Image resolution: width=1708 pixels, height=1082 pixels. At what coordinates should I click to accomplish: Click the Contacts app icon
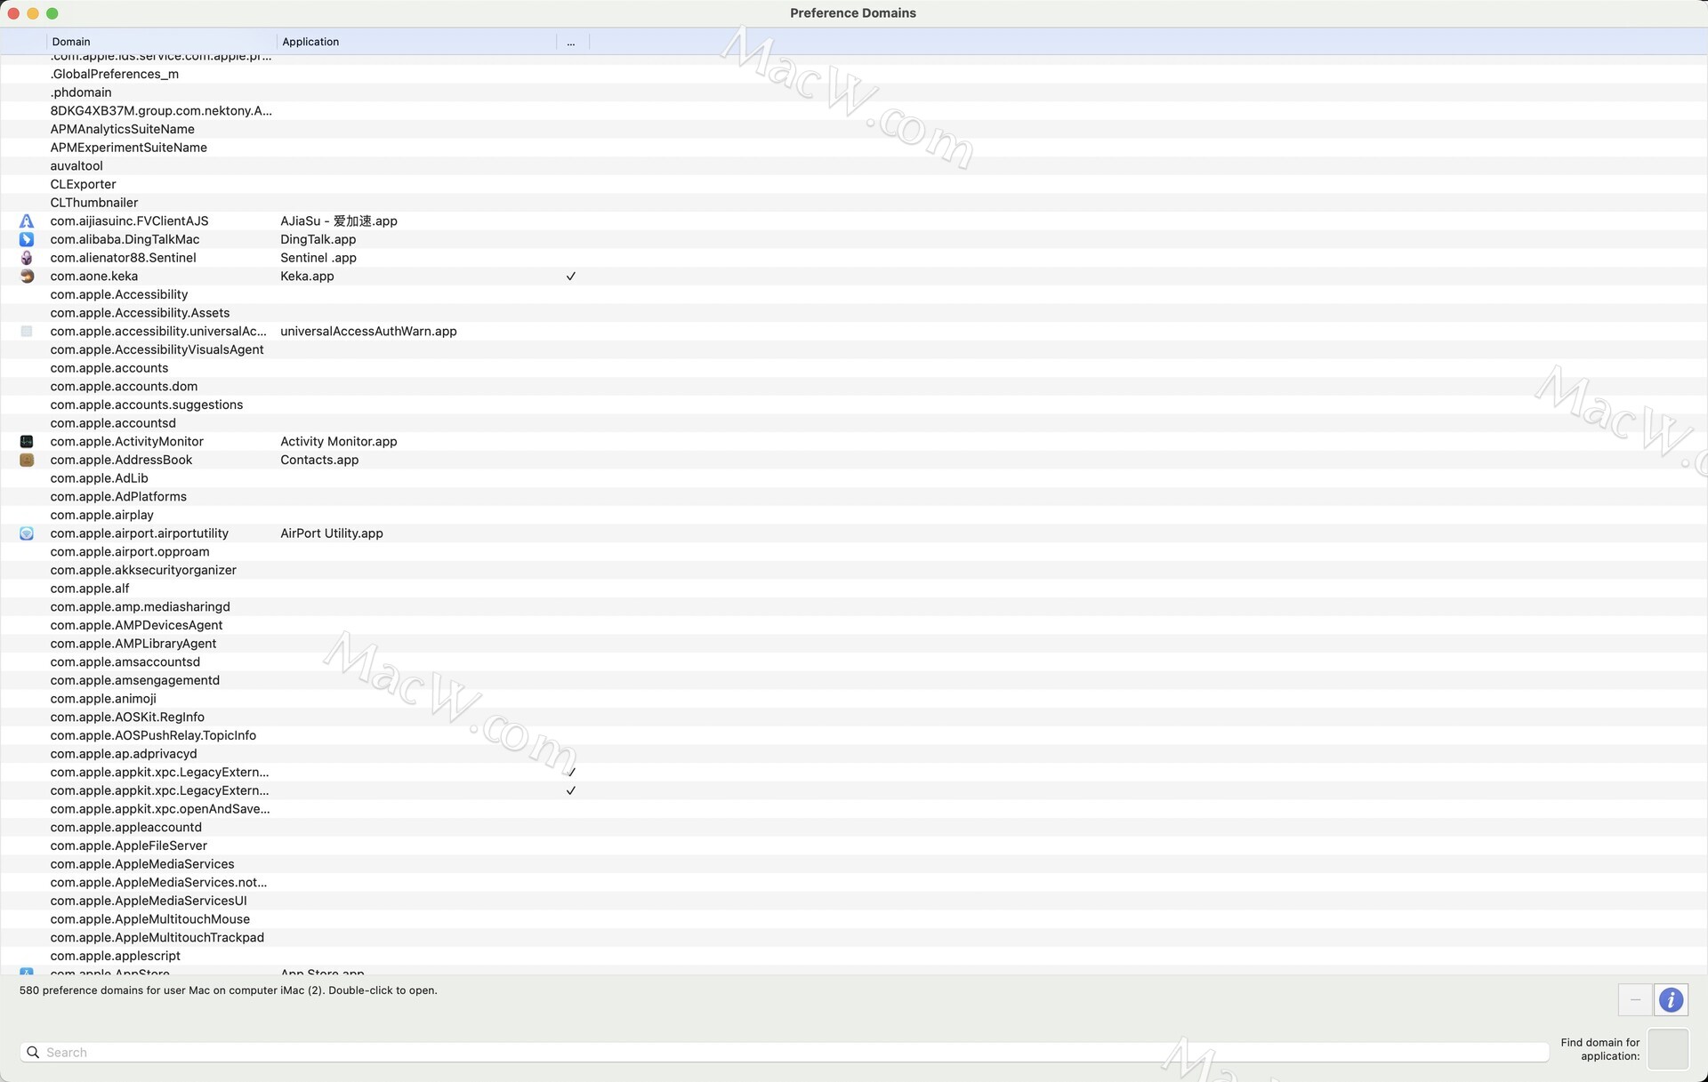[27, 460]
